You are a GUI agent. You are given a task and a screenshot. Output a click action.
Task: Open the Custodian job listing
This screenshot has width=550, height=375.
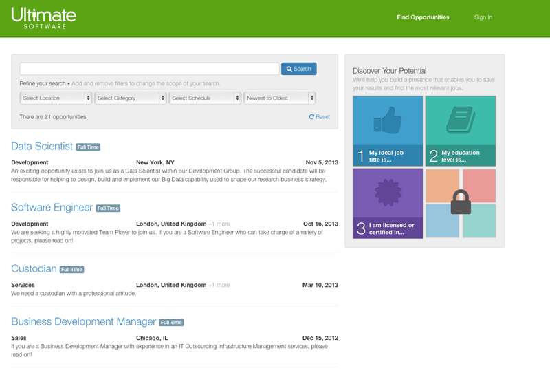[34, 268]
